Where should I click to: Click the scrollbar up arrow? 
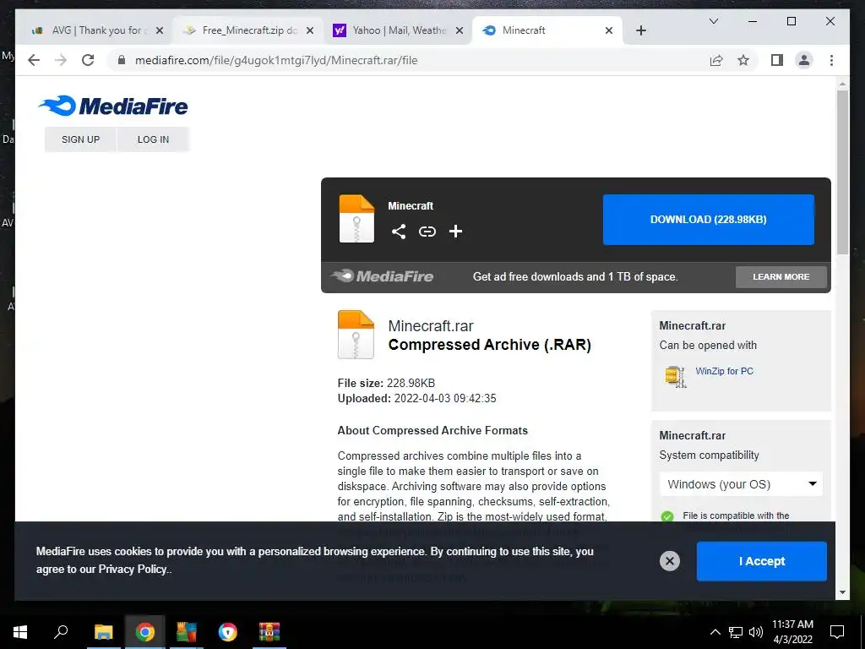pos(842,85)
